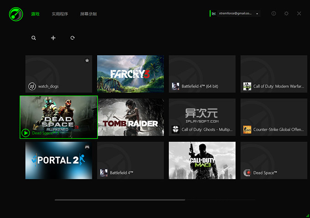Open the Far Cry 3 game tile
Screen dimensions: 310x218
click(x=130, y=74)
